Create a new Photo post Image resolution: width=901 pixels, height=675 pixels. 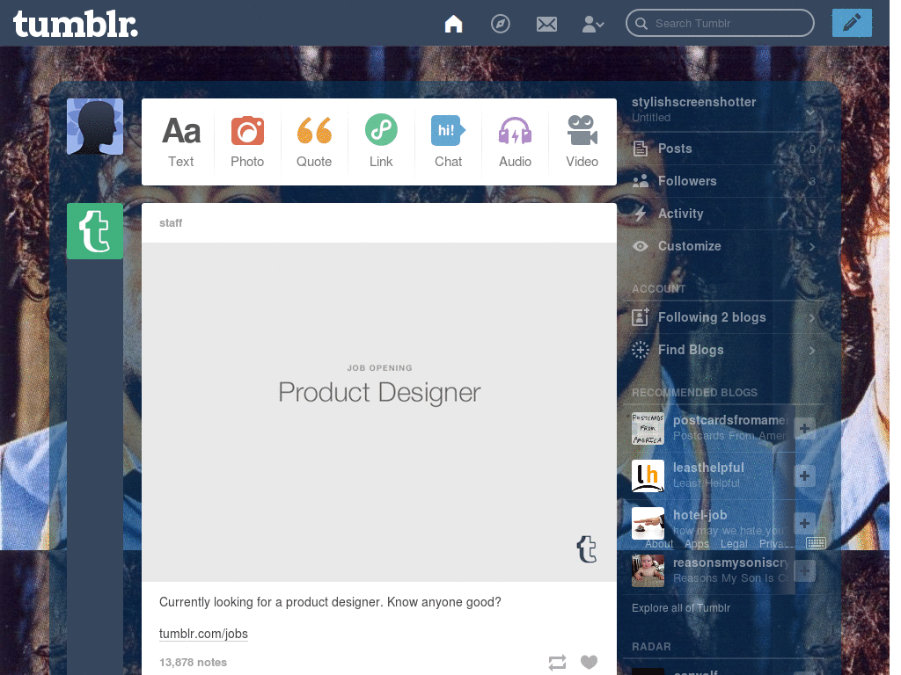247,142
